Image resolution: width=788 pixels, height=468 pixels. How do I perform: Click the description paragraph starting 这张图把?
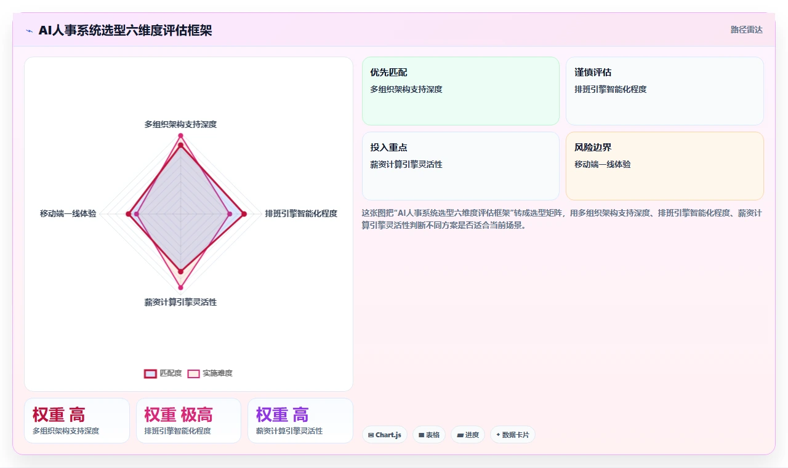tap(562, 219)
